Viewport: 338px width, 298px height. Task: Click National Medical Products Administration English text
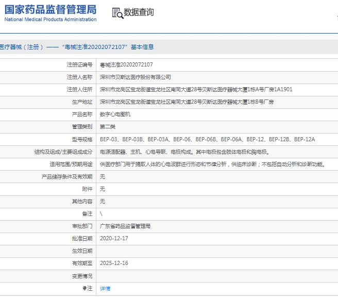[50, 20]
